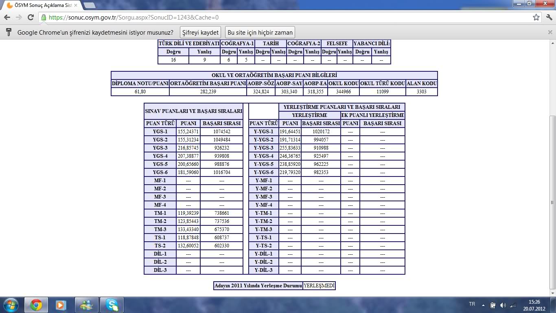The width and height of the screenshot is (556, 313).
Task: Click the TÜRK DİLİ VE EDEBİYATI header
Action: tap(189, 44)
